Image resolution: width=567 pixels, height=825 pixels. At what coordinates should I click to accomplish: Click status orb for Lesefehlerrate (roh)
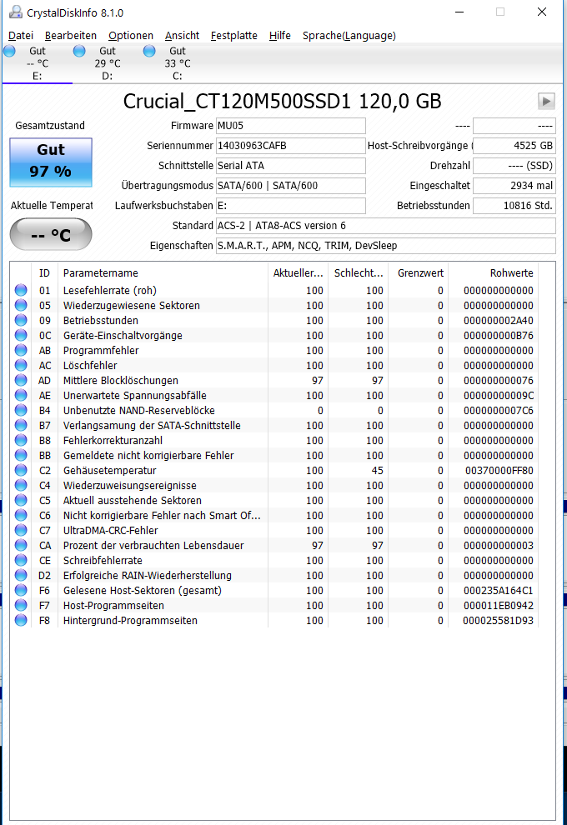click(21, 290)
